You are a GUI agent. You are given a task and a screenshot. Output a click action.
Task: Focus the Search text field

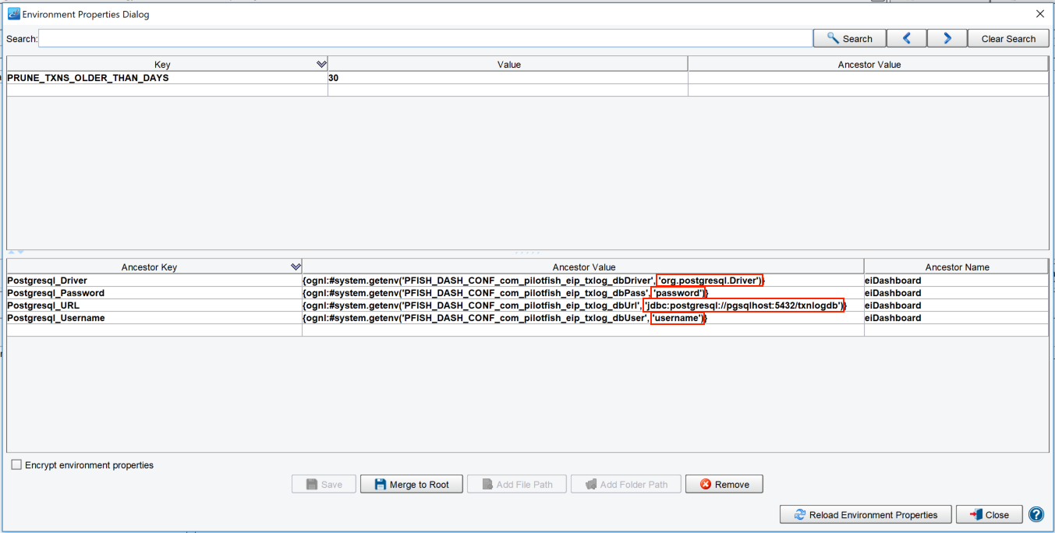tap(425, 38)
